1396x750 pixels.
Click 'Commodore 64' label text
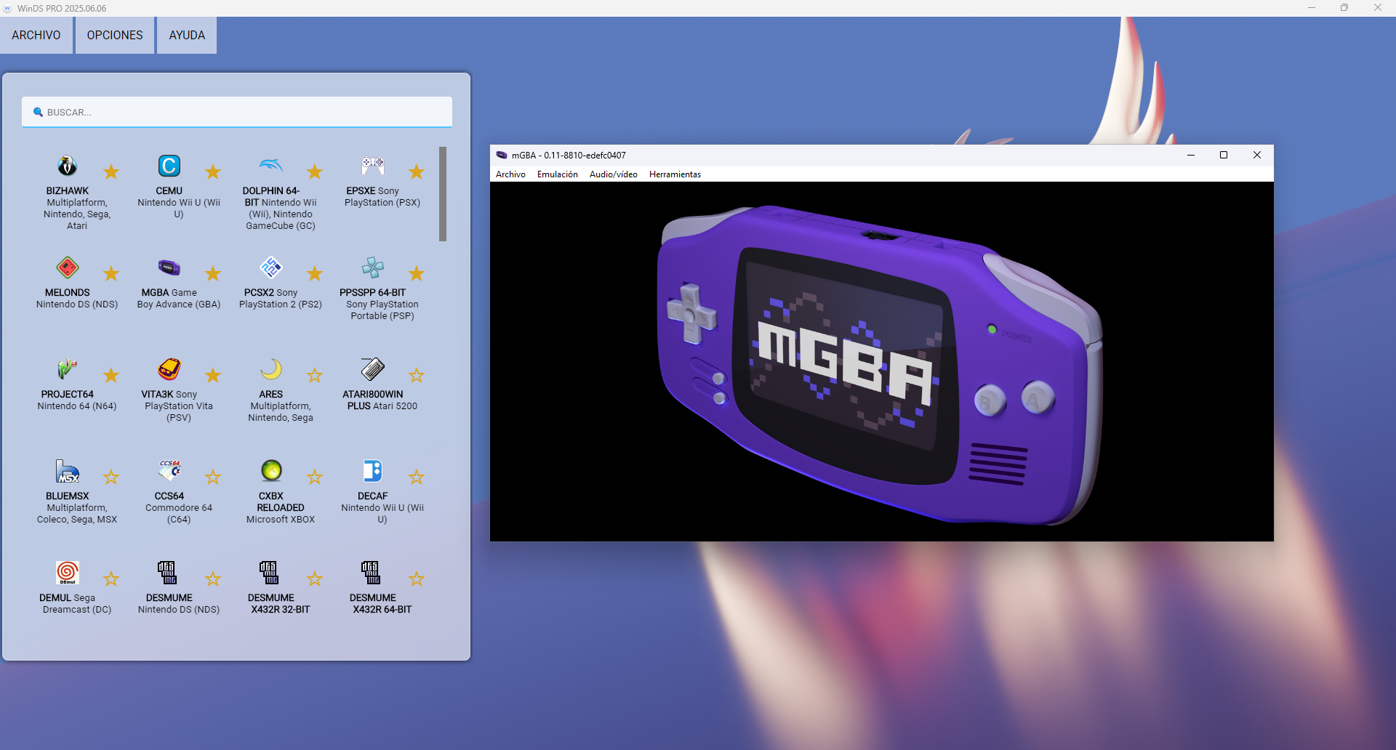click(179, 508)
